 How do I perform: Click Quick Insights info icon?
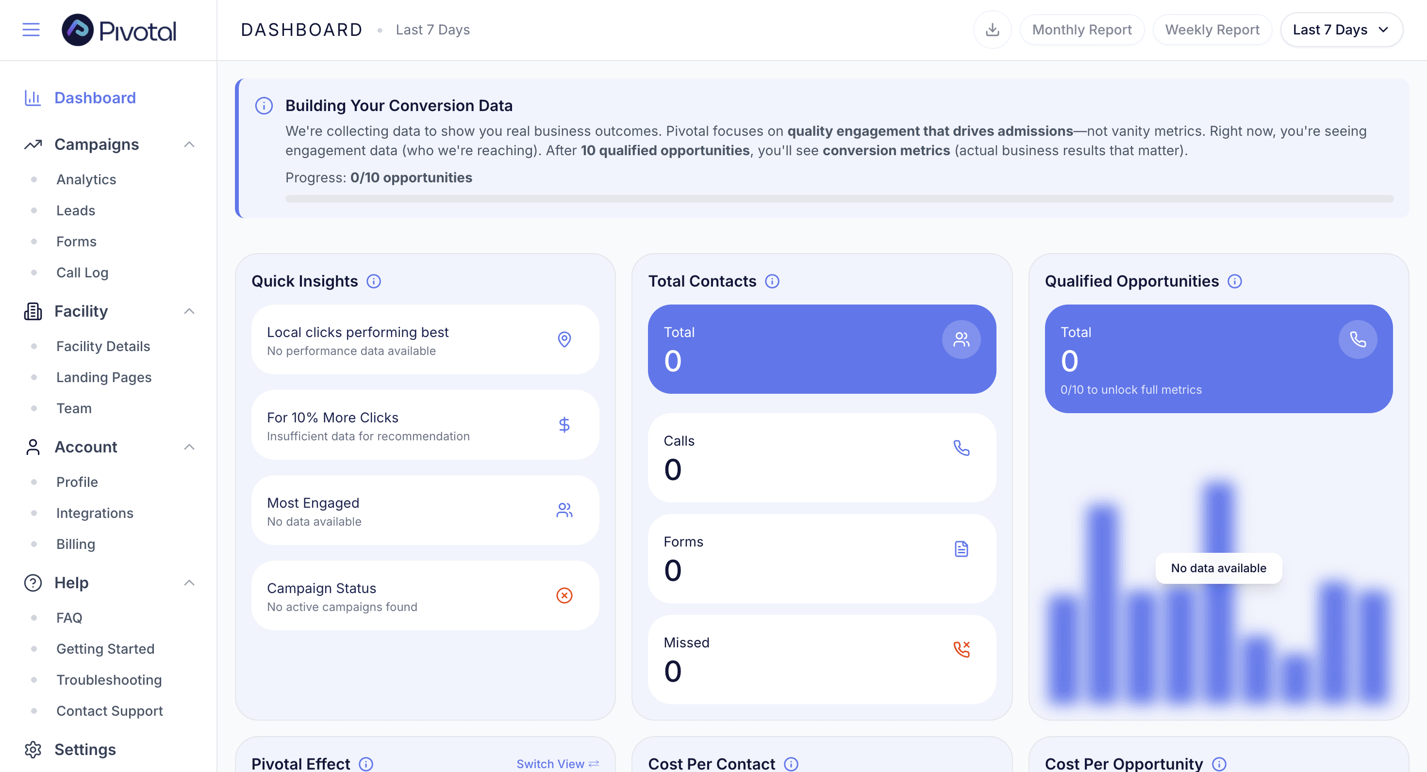(374, 281)
